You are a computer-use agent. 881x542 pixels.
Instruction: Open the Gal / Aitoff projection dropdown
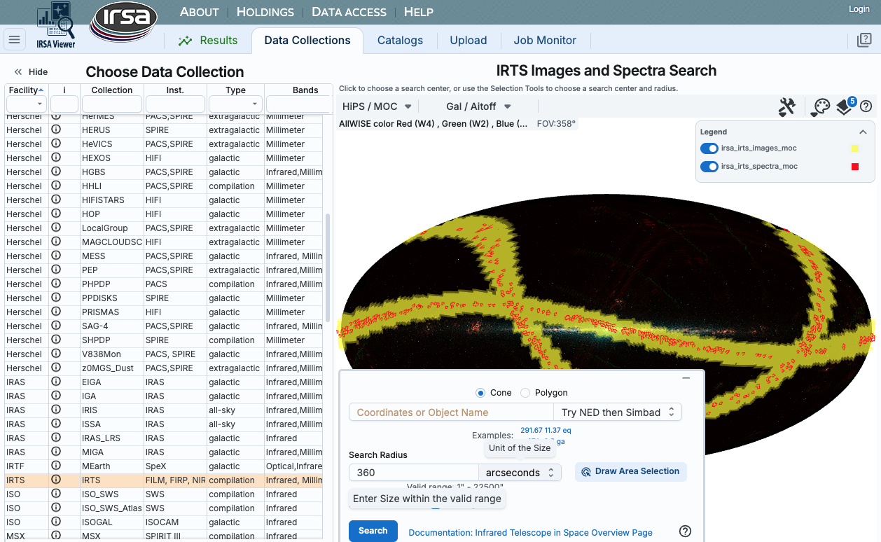(479, 106)
